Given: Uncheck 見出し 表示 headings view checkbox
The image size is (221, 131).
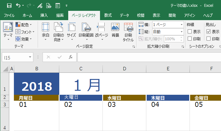Looking at the screenshot, I should [x=208, y=31].
